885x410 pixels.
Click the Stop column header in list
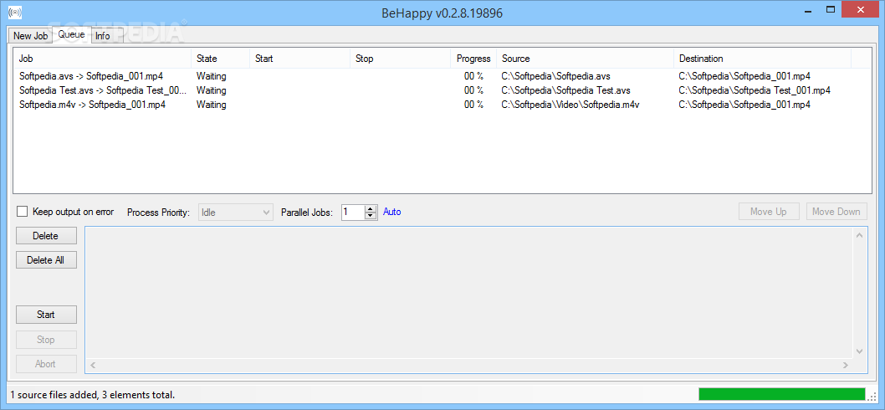point(400,59)
